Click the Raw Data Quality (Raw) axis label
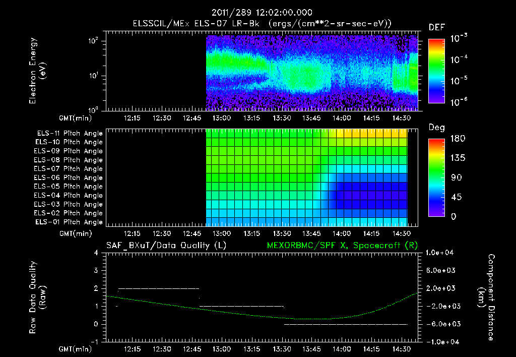The height and width of the screenshot is (357, 516). pyautogui.click(x=37, y=297)
